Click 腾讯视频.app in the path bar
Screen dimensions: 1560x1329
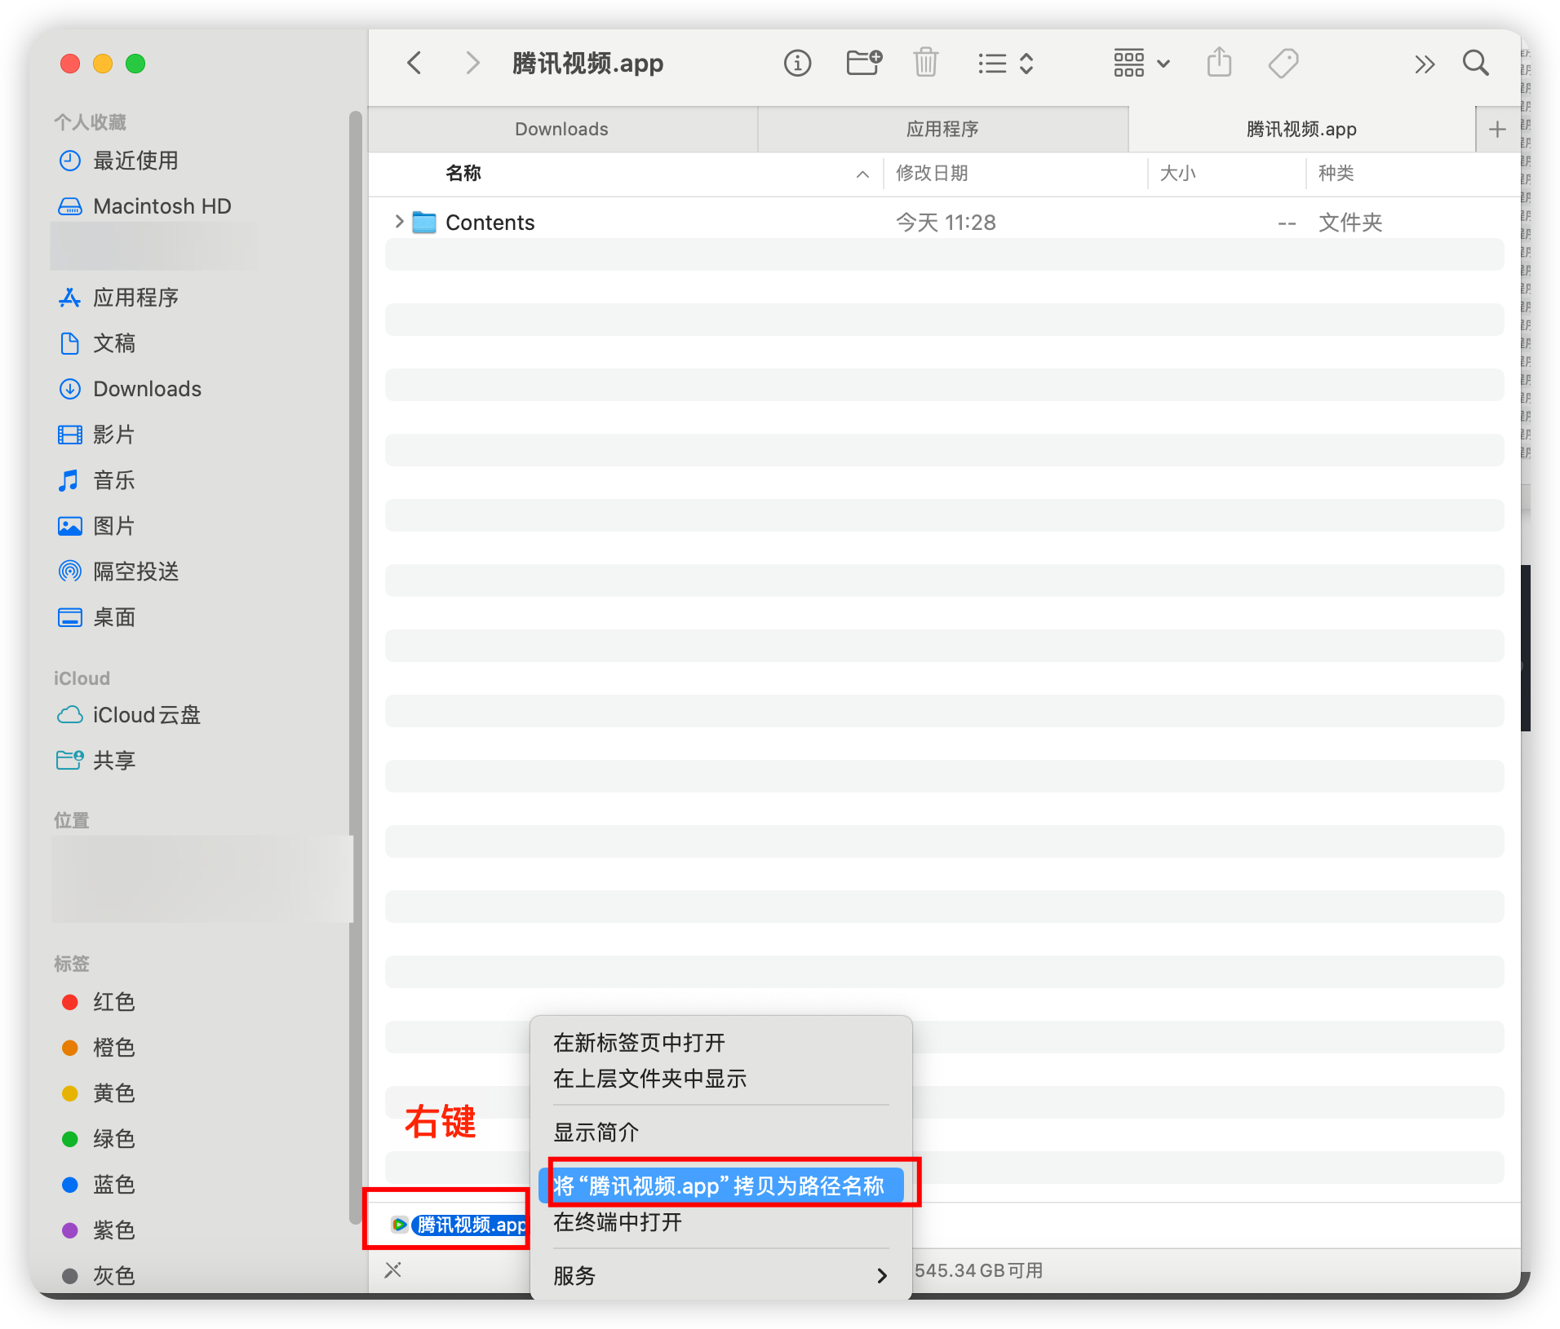tap(460, 1225)
